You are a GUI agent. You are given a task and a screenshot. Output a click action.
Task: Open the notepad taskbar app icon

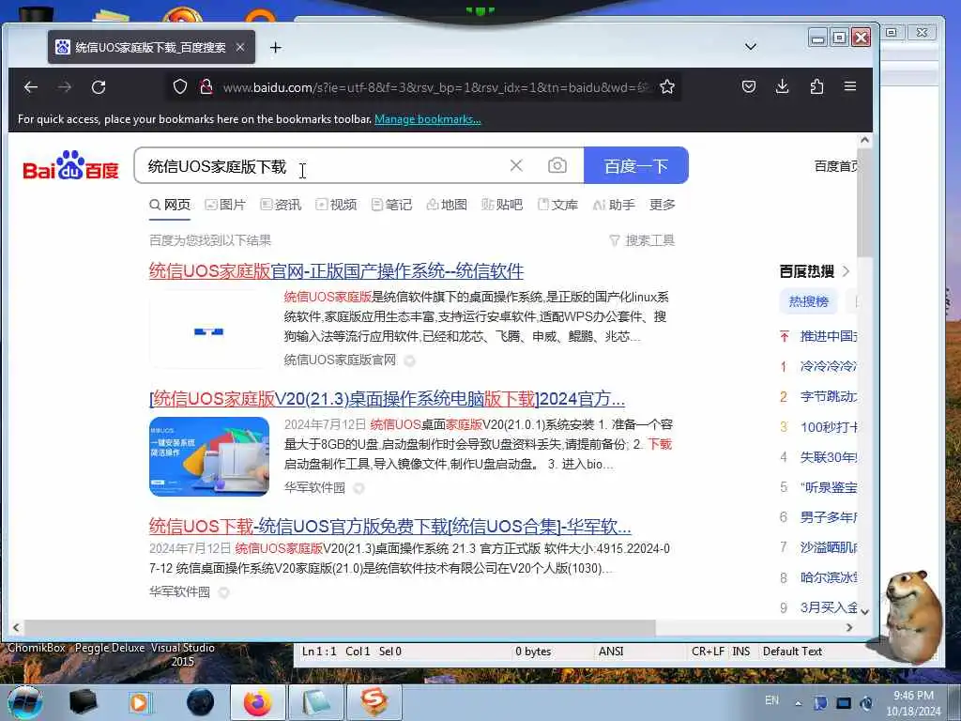[315, 702]
